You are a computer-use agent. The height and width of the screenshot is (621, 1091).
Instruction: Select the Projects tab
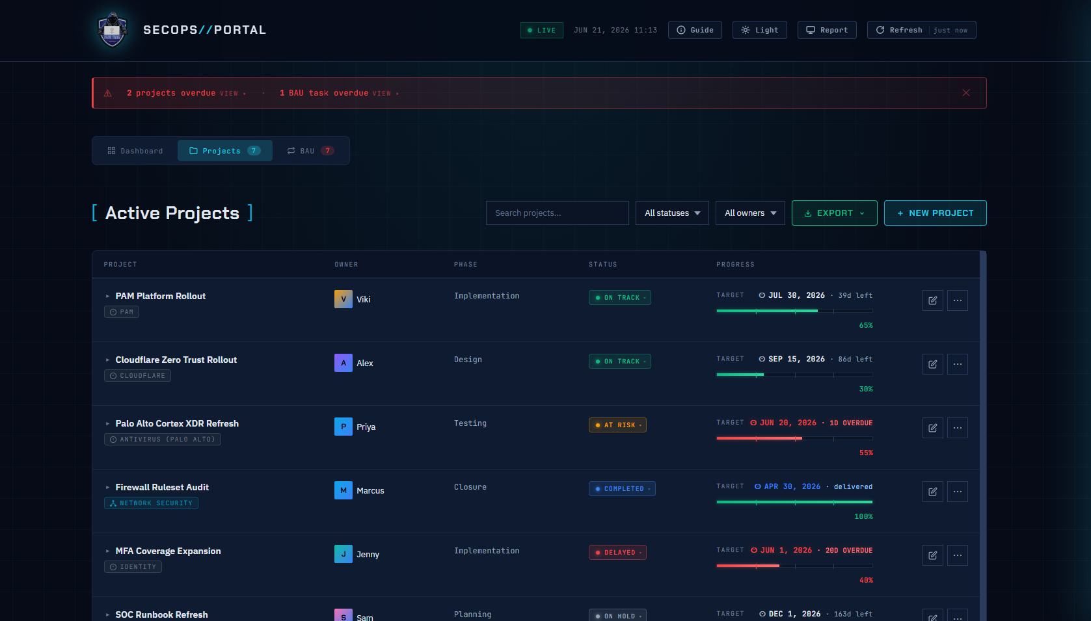225,151
